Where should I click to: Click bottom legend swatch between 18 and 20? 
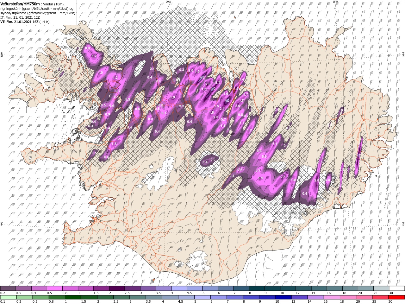[x=348, y=297]
